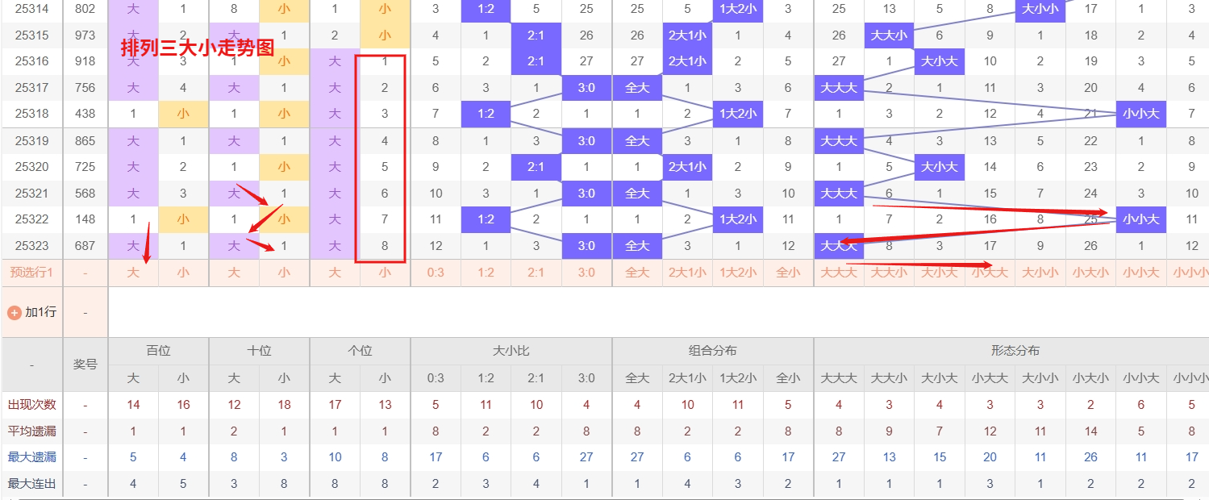The image size is (1209, 500).
Task: Select 1:2 in the 预选行1 row
Action: click(x=486, y=273)
